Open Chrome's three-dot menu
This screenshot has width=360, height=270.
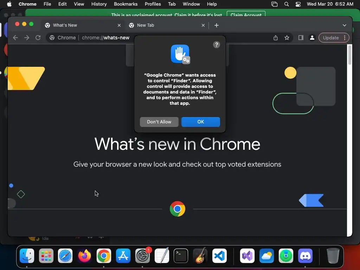[x=345, y=38]
